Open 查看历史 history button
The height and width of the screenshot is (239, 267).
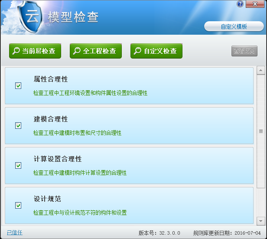[244, 51]
